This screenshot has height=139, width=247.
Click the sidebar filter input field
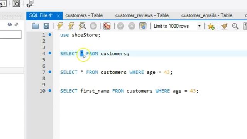coord(10,34)
